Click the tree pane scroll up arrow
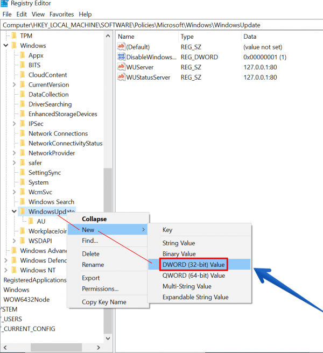323x353 pixels. point(108,36)
